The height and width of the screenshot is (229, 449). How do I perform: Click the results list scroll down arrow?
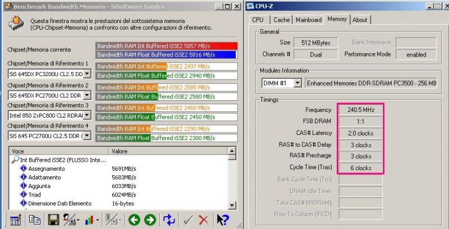(x=232, y=205)
